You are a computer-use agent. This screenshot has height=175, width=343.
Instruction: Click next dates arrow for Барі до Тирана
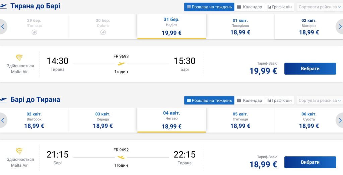[x=340, y=120]
